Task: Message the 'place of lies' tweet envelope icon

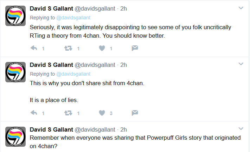Action: [135, 113]
